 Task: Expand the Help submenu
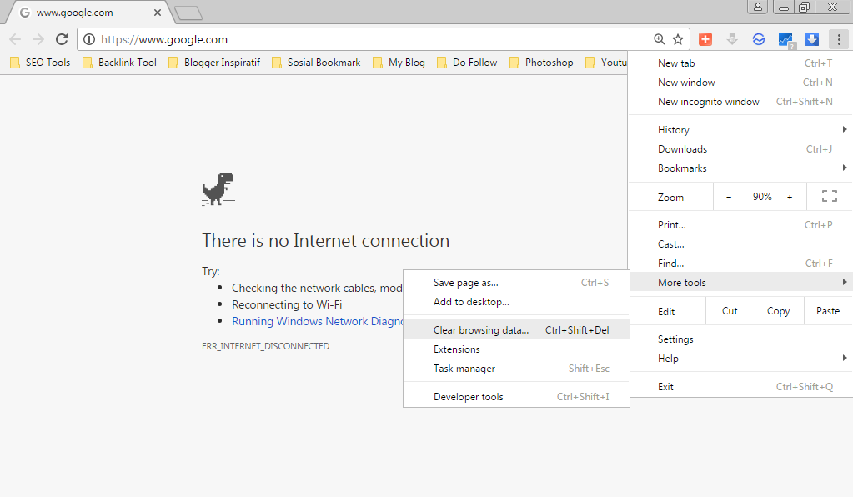coord(667,358)
